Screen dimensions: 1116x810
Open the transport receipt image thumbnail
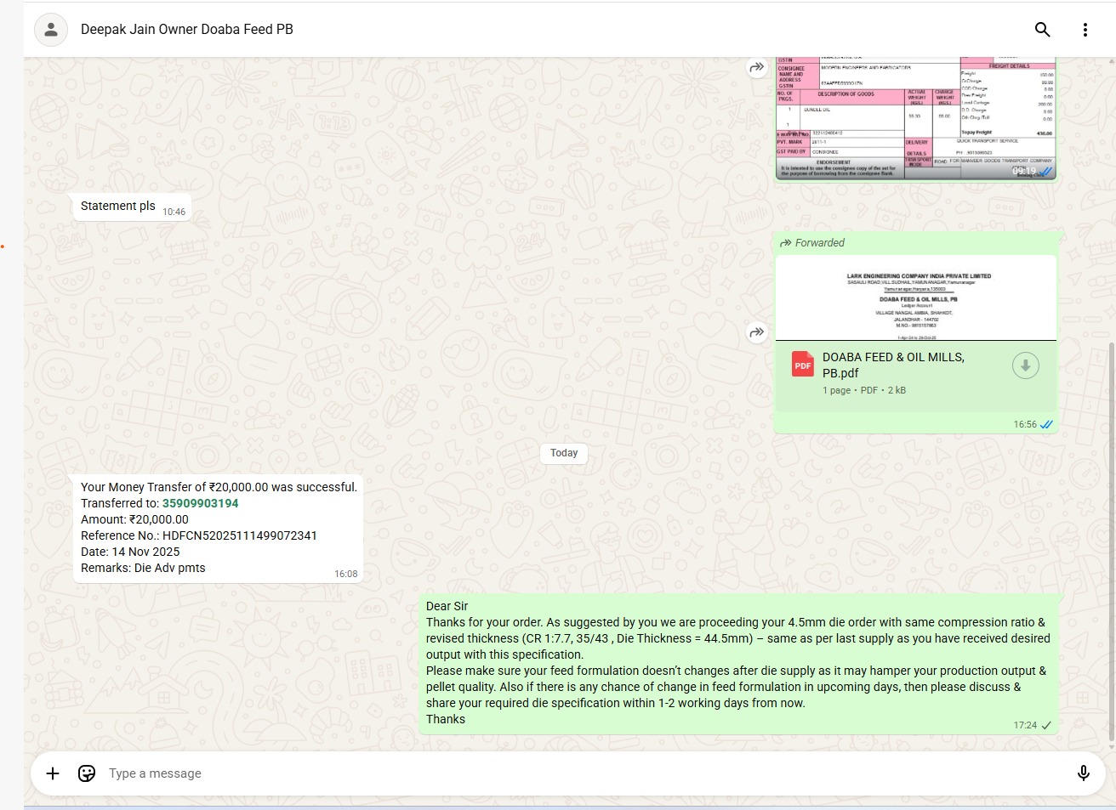tap(915, 118)
